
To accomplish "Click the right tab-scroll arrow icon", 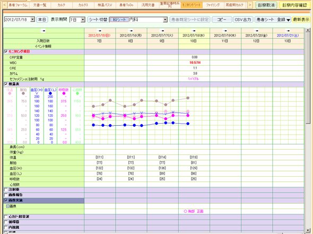I will click(250, 5).
